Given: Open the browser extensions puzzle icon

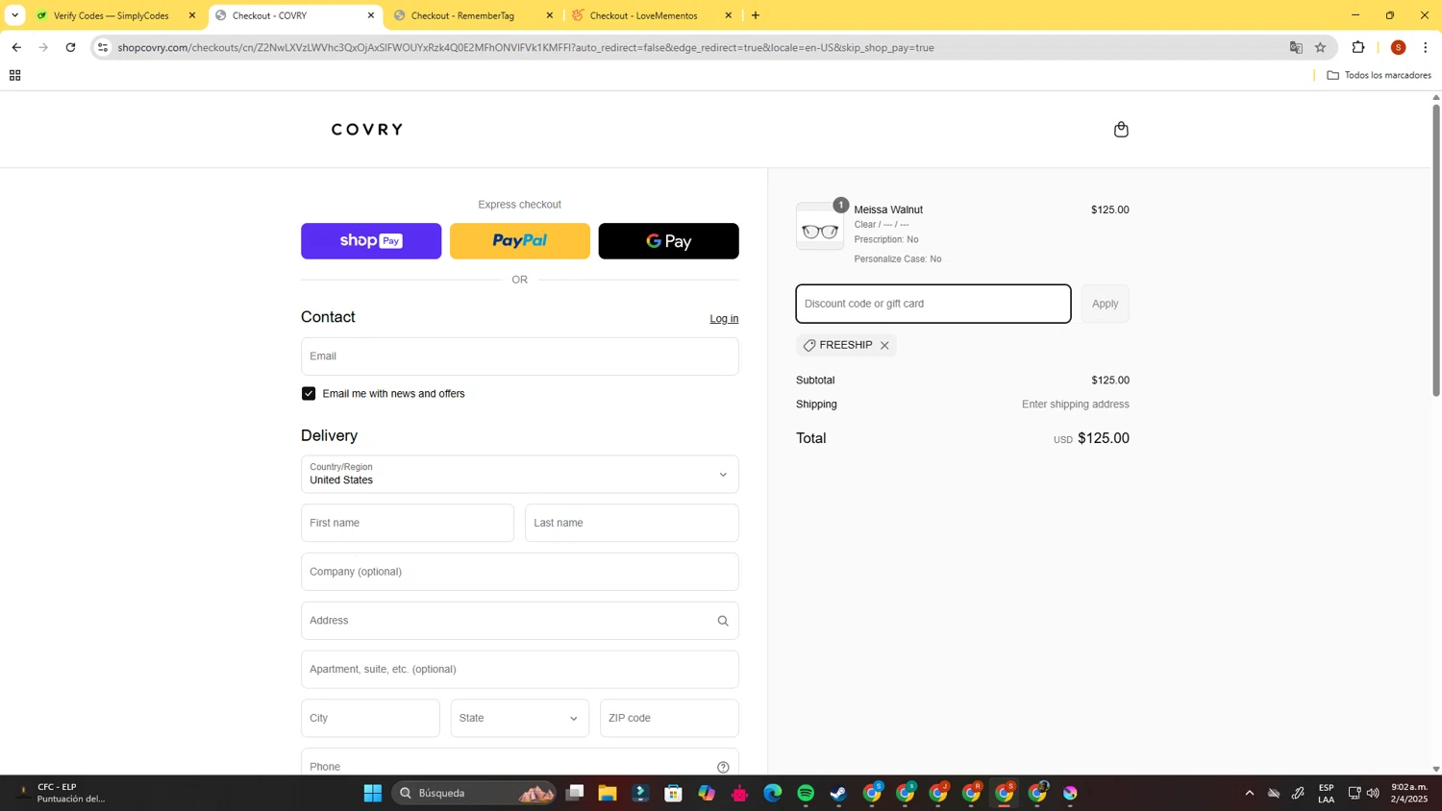Looking at the screenshot, I should click(1358, 47).
